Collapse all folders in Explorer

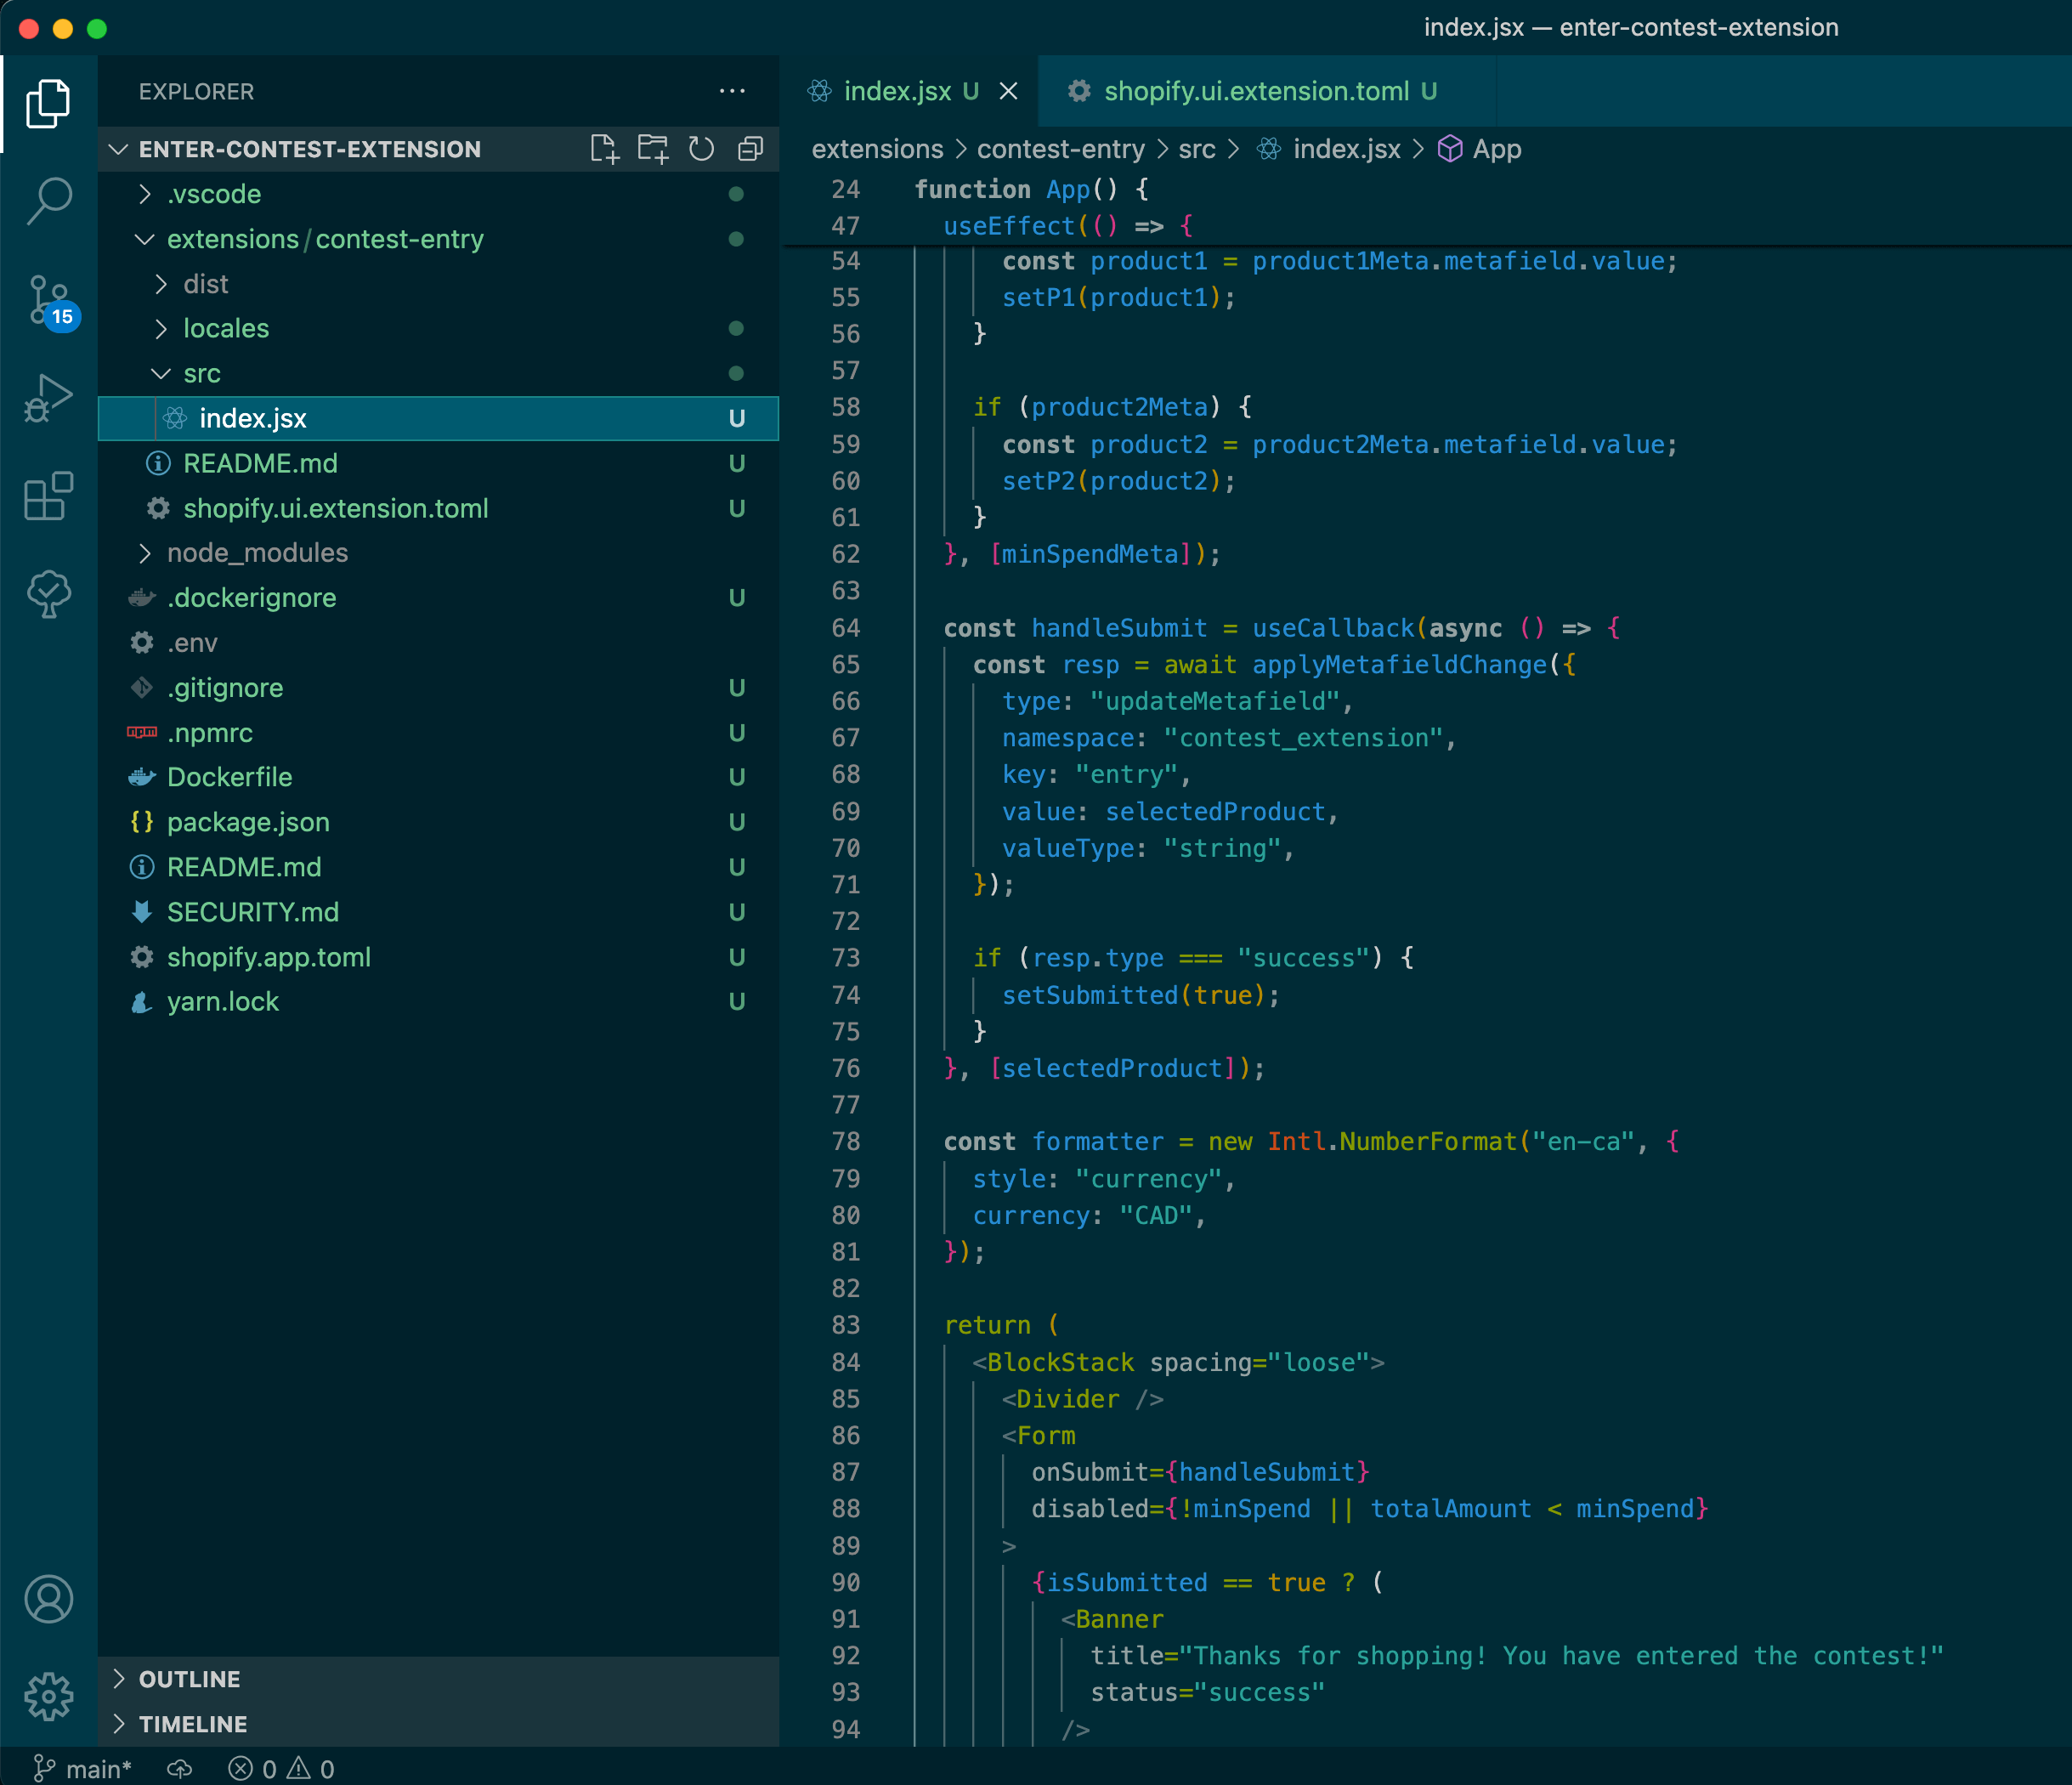750,148
